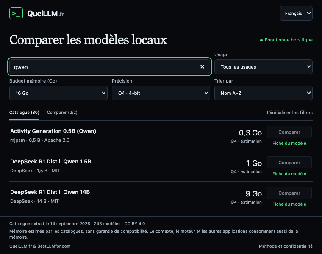Click 'Catalogue extrait le 14 septembre 2026' text
This screenshot has width=322, height=254.
click(50, 224)
